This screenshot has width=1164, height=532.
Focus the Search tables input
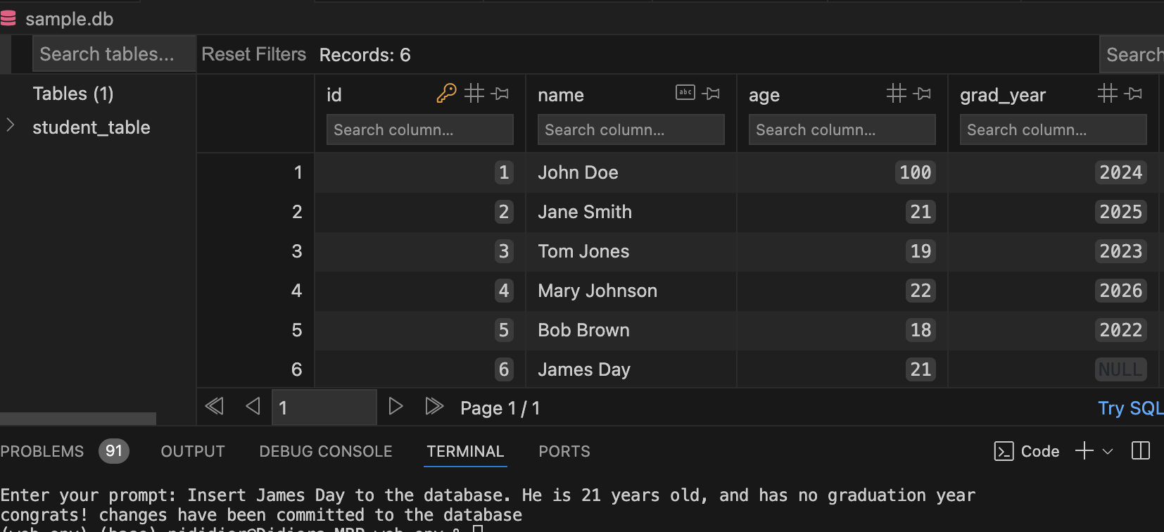[114, 54]
